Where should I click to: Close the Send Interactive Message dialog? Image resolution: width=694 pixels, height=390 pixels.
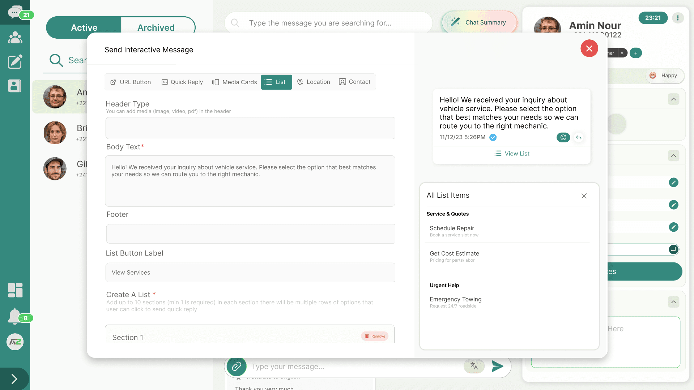click(589, 48)
